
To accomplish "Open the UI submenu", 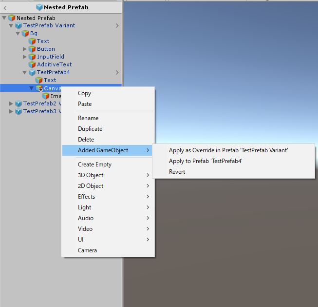I will coord(108,240).
